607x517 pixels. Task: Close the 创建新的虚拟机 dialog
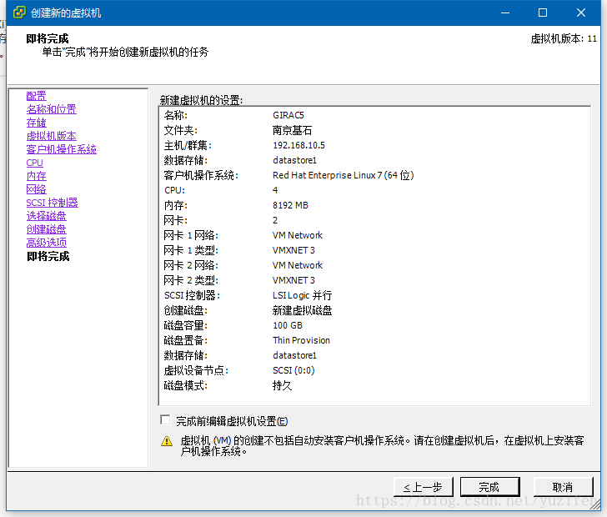(580, 13)
